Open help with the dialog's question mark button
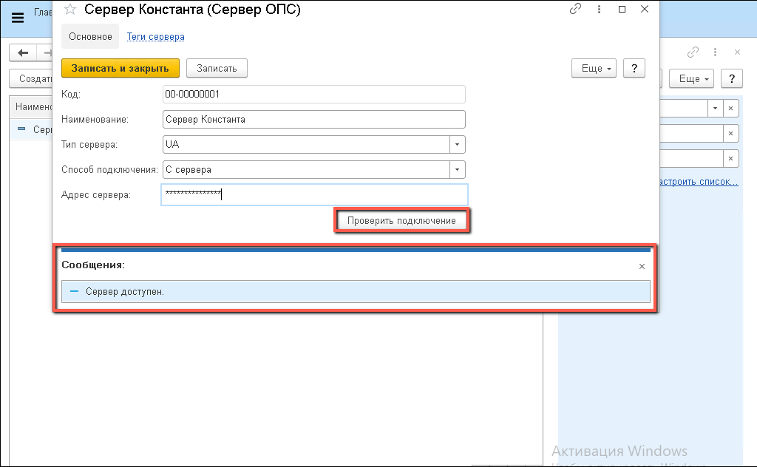Screen dimensions: 757x467 [x=634, y=68]
